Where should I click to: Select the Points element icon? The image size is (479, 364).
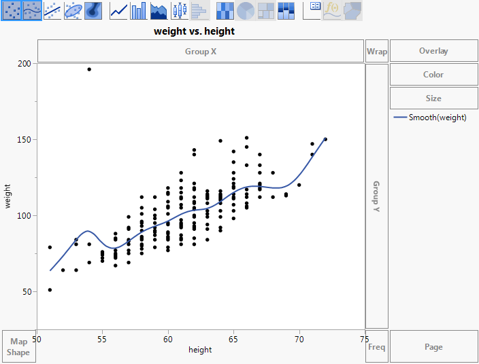click(12, 11)
